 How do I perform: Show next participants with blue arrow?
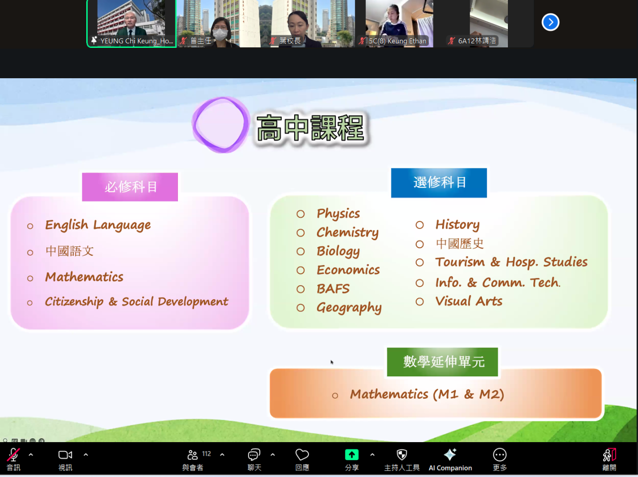[x=550, y=22]
